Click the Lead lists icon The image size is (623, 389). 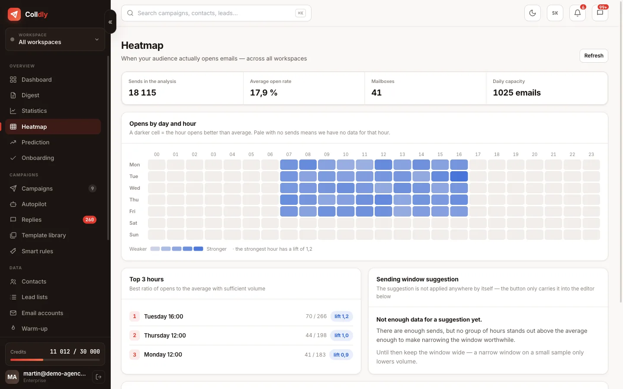pyautogui.click(x=13, y=297)
